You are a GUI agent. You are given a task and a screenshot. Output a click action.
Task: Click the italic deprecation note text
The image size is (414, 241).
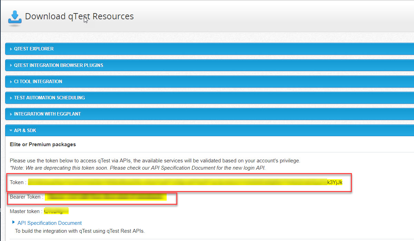[138, 168]
